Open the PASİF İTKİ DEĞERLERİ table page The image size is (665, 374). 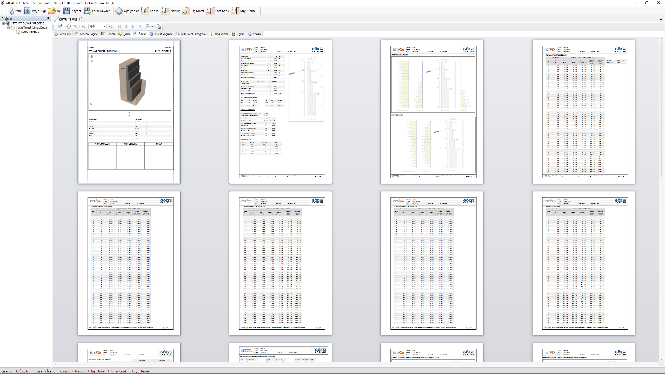click(584, 263)
